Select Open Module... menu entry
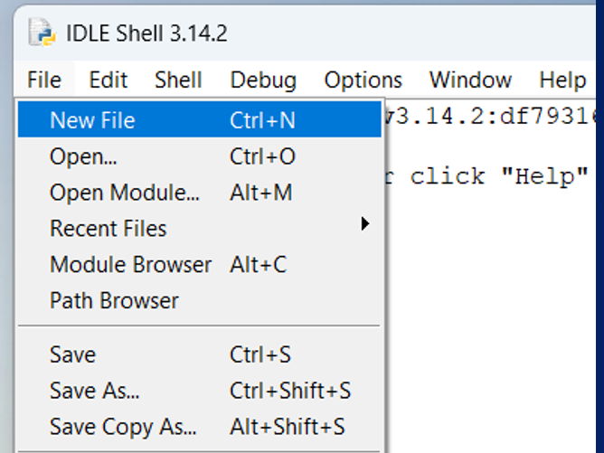604x453 pixels. tap(125, 193)
